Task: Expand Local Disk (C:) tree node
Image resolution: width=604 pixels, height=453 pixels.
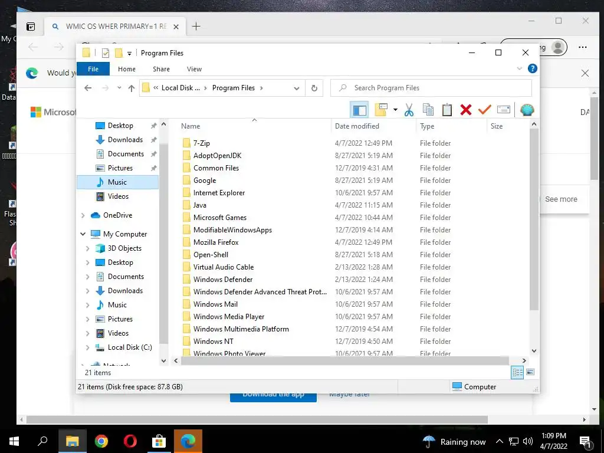Action: (87, 347)
